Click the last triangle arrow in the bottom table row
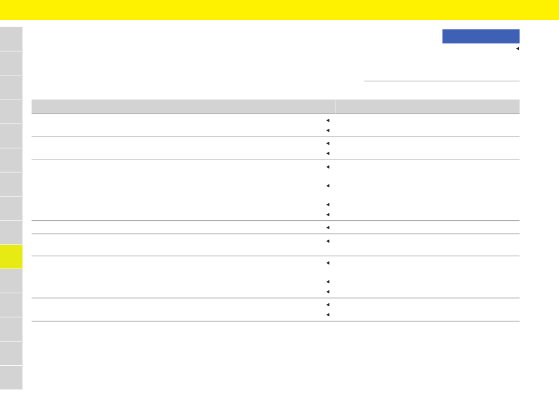The image size is (559, 414). (328, 315)
